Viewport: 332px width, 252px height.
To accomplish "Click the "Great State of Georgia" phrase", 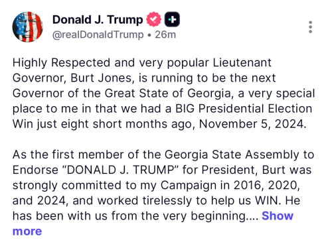I will (168, 94).
